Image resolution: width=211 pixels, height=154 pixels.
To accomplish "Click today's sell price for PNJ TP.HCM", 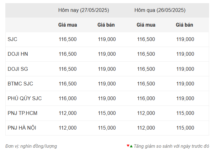I will pos(107,113).
